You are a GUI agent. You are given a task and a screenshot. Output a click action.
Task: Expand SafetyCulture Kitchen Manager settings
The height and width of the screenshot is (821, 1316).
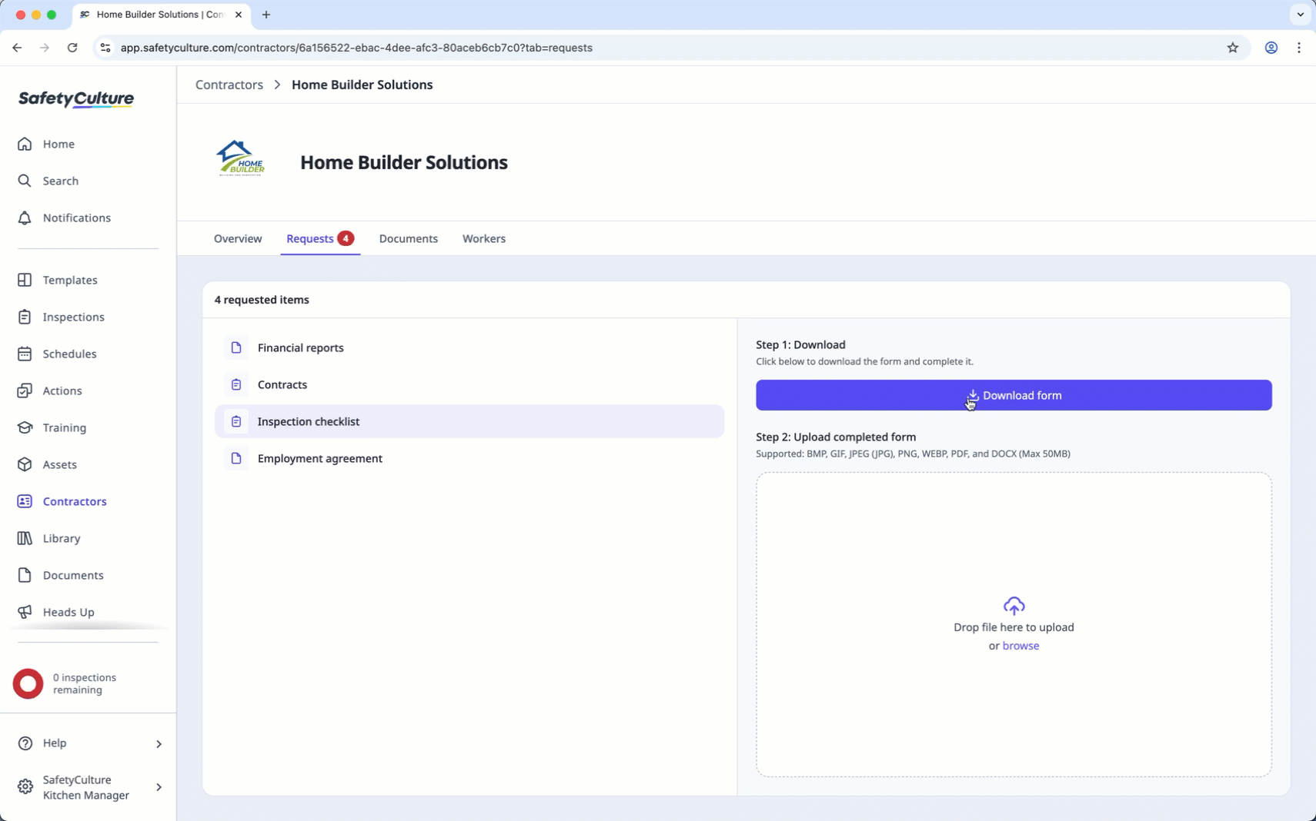tap(90, 787)
